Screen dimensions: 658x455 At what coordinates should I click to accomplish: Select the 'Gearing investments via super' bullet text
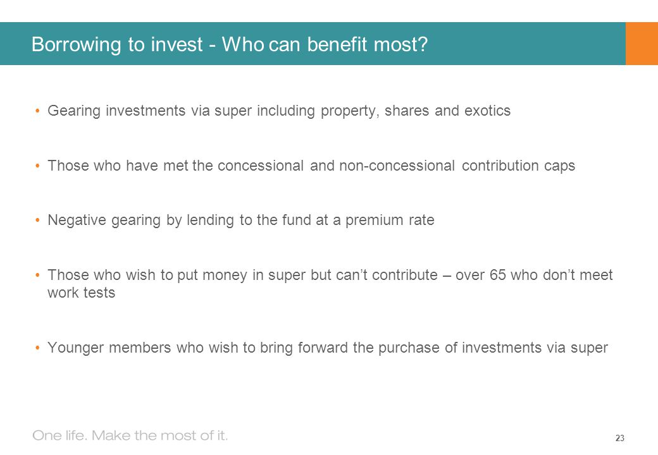coord(279,111)
